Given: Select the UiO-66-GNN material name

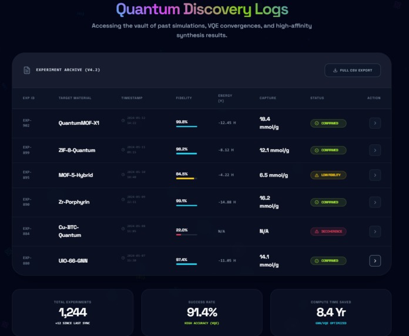Looking at the screenshot, I should pos(73,260).
